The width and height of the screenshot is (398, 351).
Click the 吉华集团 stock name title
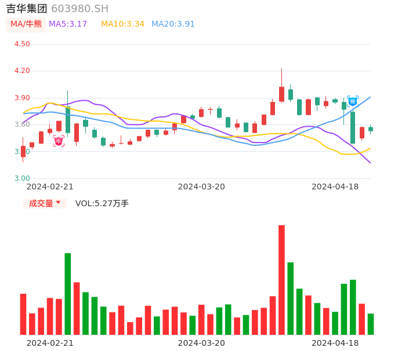(27, 9)
